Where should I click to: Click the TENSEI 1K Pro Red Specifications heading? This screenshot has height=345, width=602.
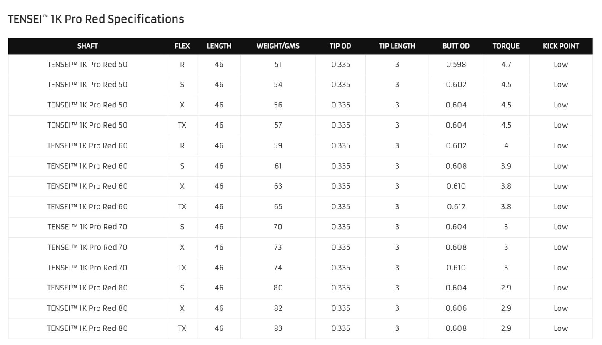coord(96,19)
